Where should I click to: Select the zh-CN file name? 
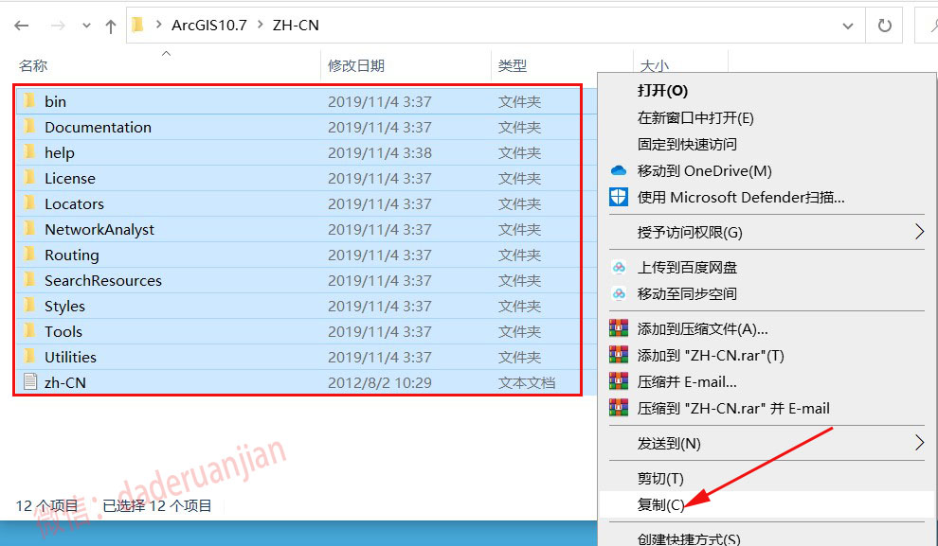point(65,383)
